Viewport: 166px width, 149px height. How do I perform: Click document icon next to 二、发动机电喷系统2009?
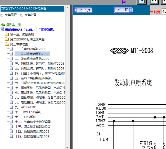point(11,58)
